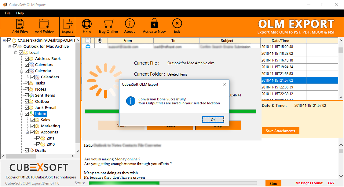Viewport: 344px width, 187px height.
Task: Select the email dated 2010-11-15T22:35:39
Action: click(277, 87)
